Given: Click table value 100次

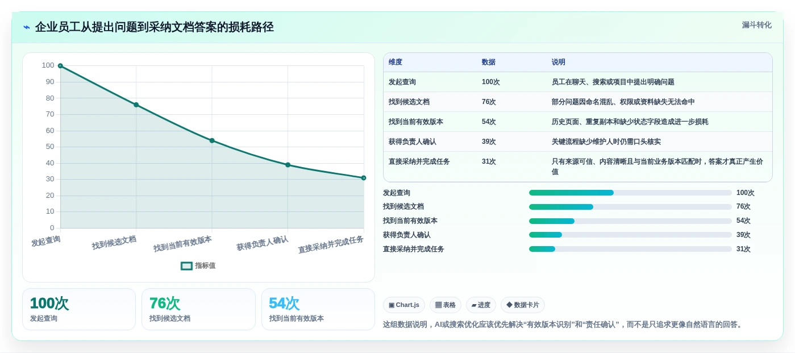Looking at the screenshot, I should [491, 82].
